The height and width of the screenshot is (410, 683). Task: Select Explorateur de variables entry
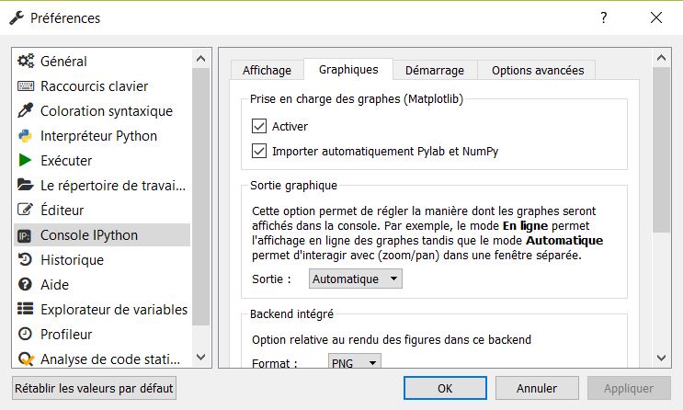[102, 310]
